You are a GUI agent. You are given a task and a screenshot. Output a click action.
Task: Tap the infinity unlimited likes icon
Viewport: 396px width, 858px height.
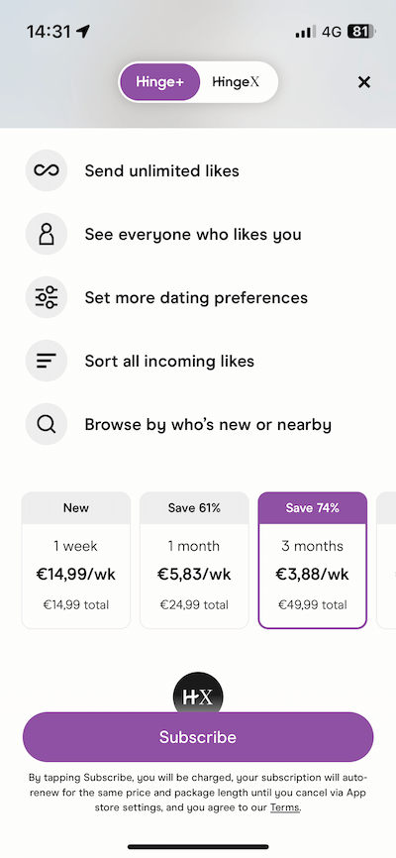coord(47,170)
